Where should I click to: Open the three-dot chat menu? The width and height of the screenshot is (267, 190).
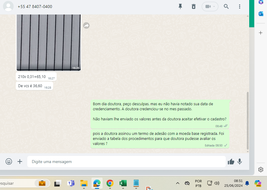pyautogui.click(x=240, y=7)
